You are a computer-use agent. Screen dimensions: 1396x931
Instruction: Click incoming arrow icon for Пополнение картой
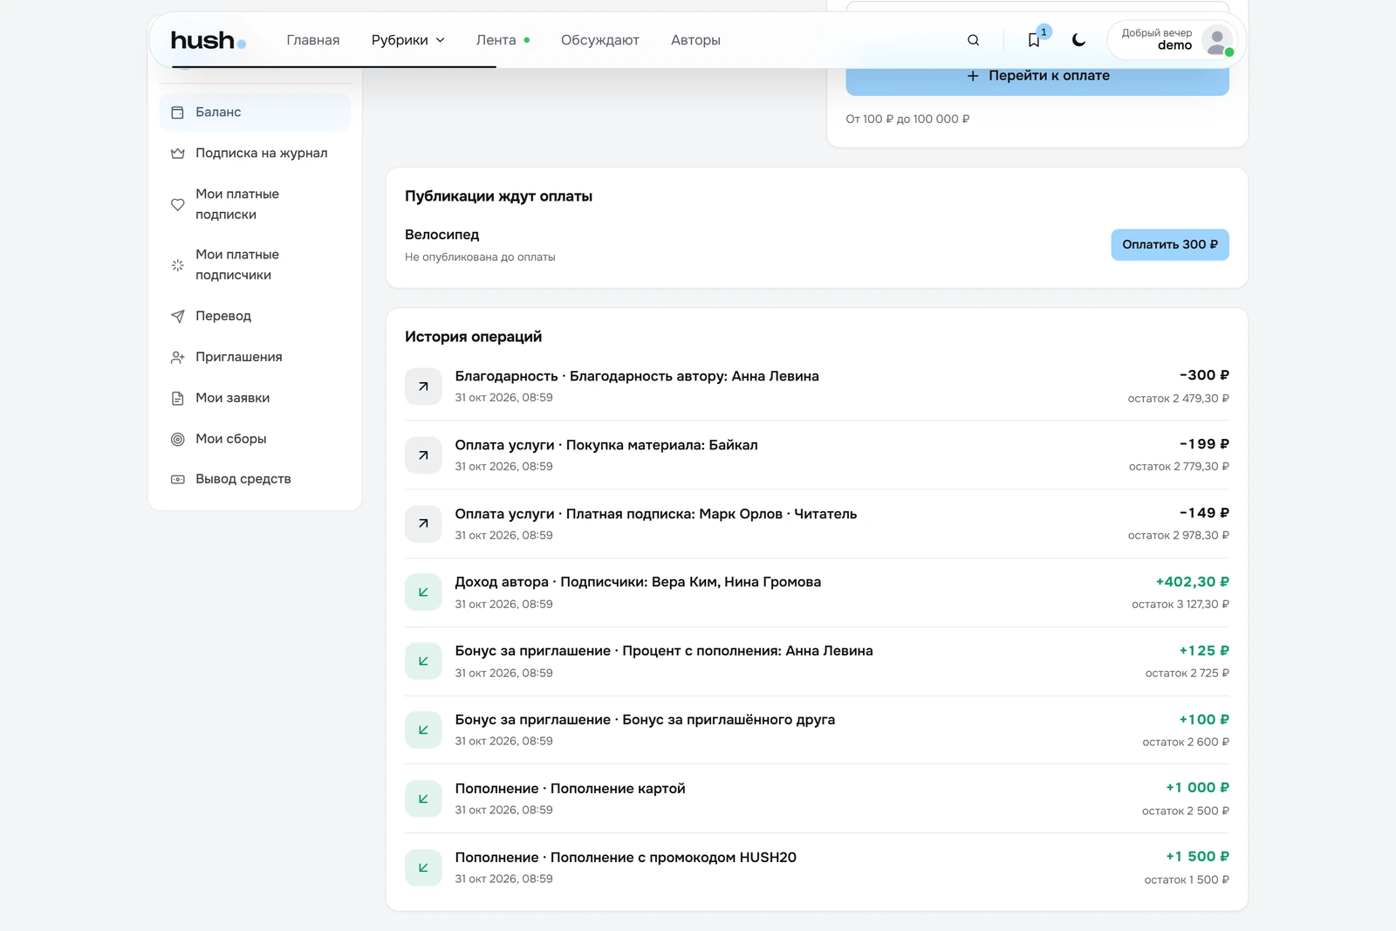coord(423,799)
